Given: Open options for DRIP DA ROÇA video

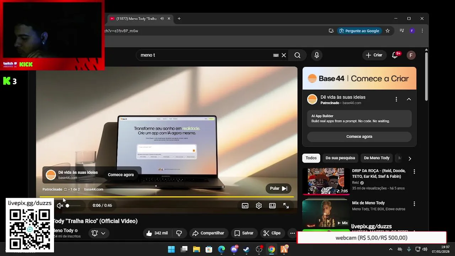Looking at the screenshot, I should pyautogui.click(x=414, y=172).
